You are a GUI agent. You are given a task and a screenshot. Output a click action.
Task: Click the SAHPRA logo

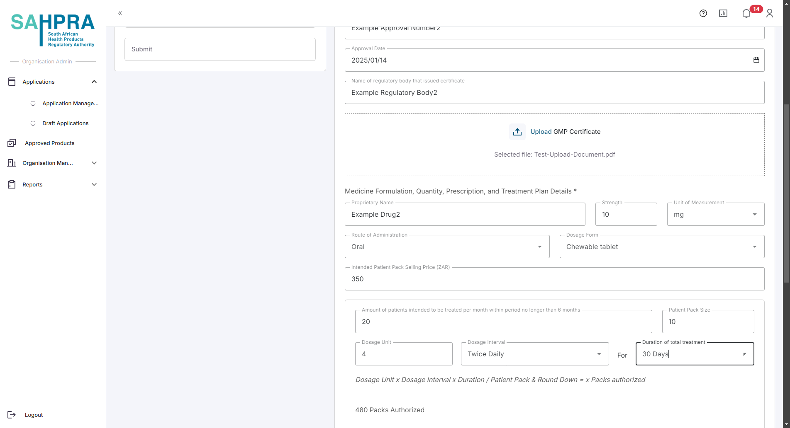[53, 30]
